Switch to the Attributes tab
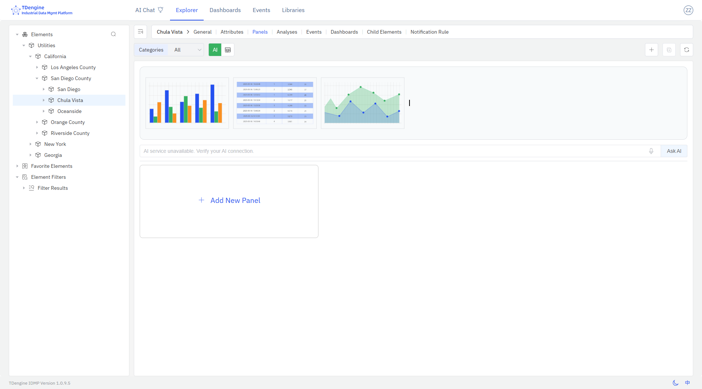Image resolution: width=702 pixels, height=389 pixels. 232,32
